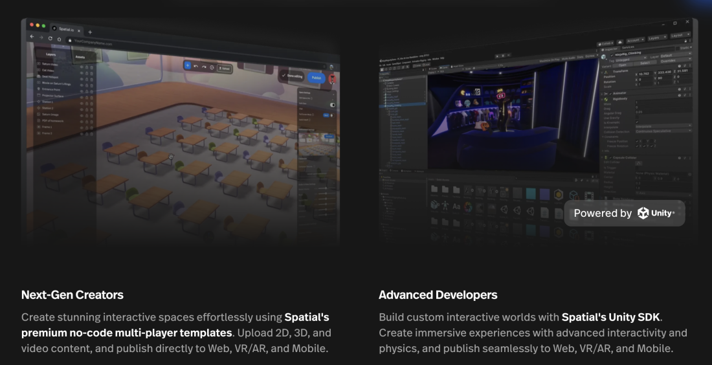
Task: Open the user avatar beside Publish
Action: pos(333,79)
